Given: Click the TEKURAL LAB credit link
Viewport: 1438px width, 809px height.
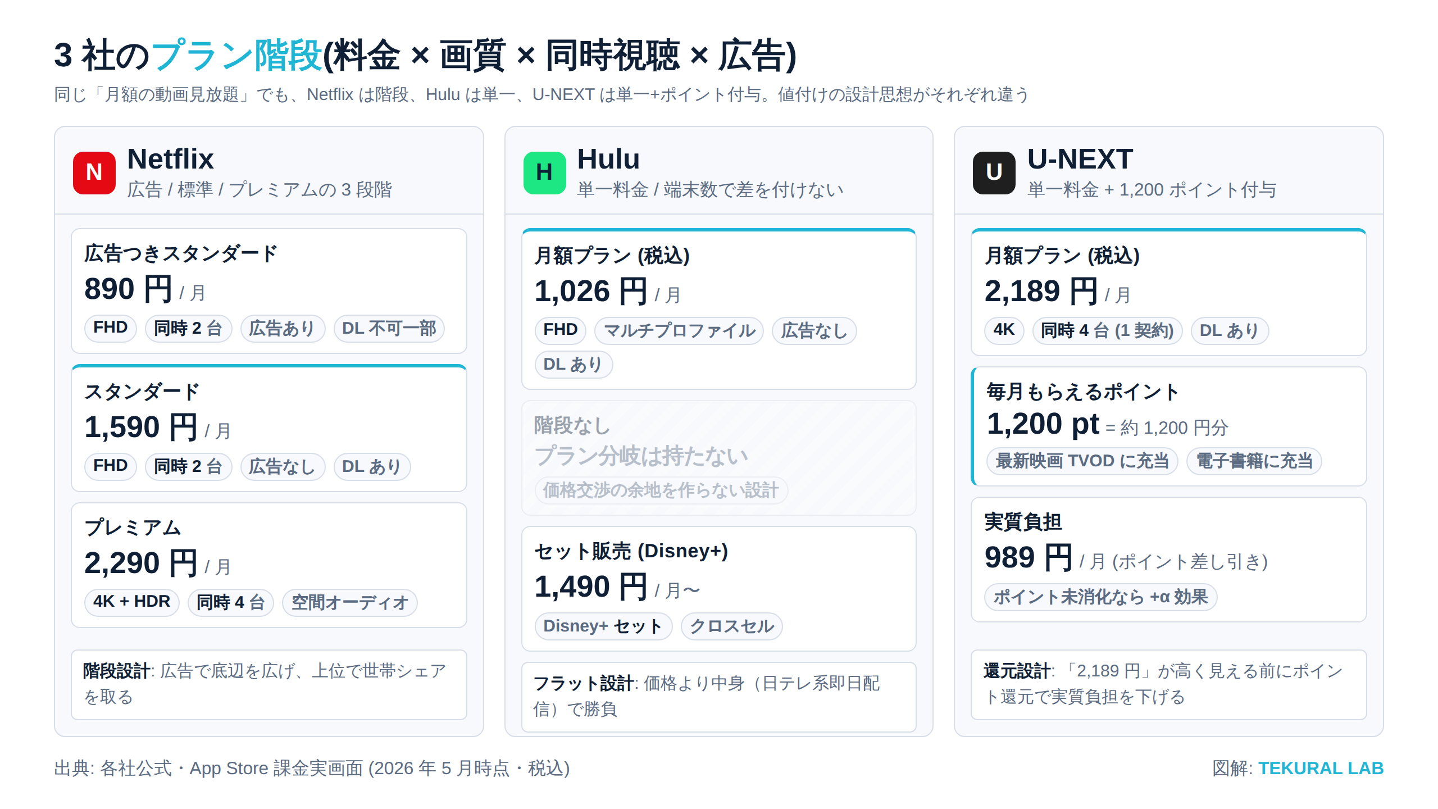Looking at the screenshot, I should [1321, 768].
